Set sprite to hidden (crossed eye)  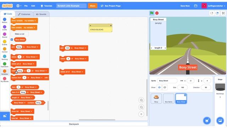[165, 87]
